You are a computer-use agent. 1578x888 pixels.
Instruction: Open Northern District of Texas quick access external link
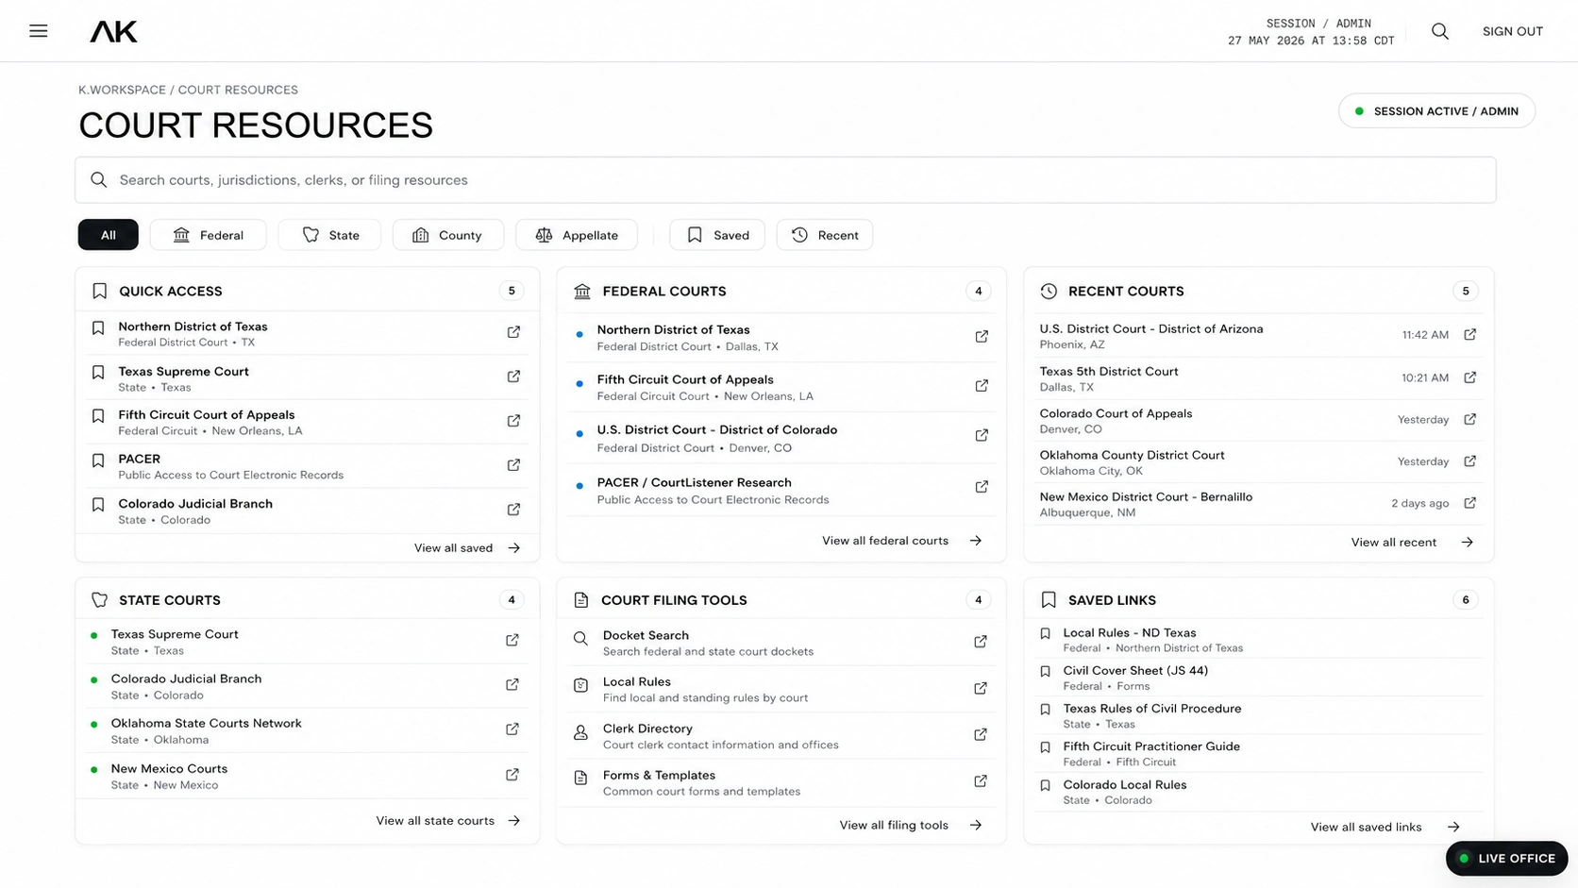tap(513, 332)
